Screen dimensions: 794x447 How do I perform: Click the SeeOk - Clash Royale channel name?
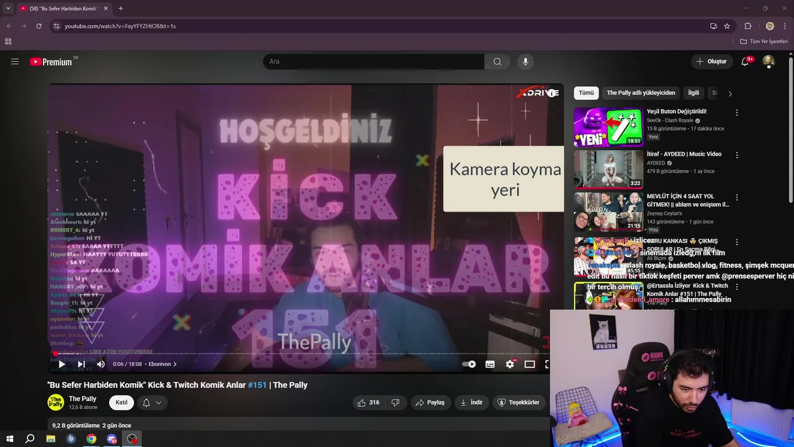click(670, 120)
